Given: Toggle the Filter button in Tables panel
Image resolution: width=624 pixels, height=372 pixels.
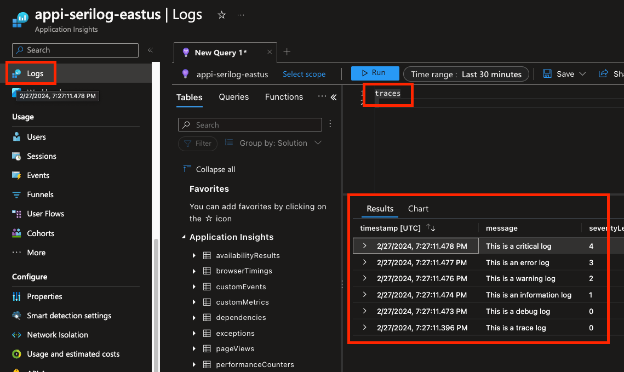Looking at the screenshot, I should 198,144.
